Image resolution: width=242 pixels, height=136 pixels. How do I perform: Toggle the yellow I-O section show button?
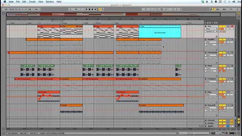pos(239,119)
